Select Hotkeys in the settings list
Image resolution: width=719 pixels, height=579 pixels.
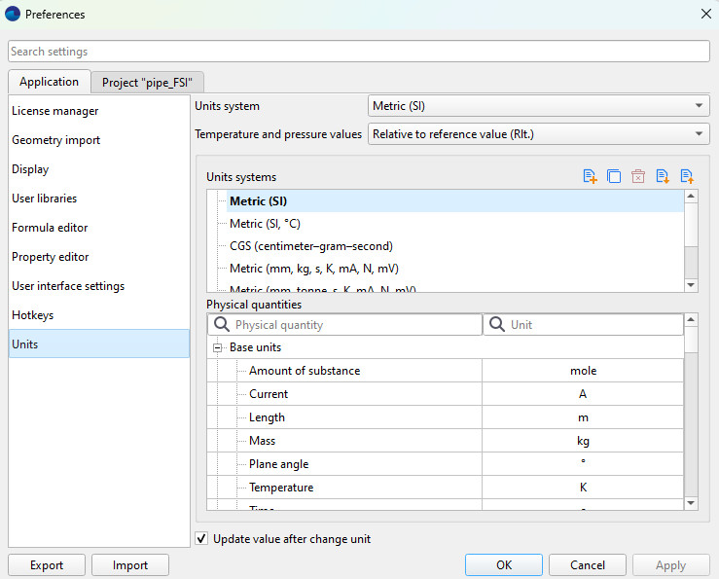(32, 315)
